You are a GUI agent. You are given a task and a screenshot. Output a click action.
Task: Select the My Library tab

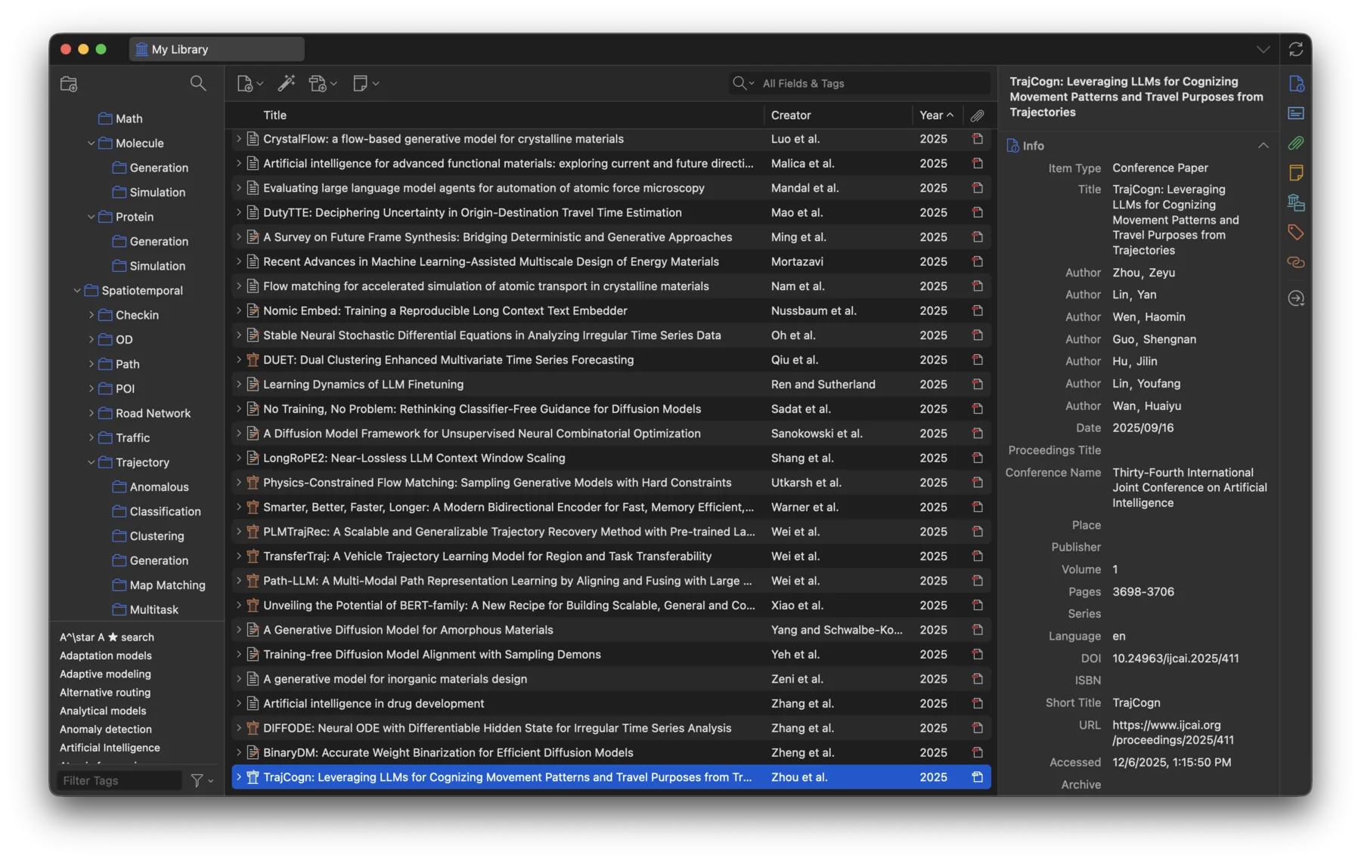point(216,48)
